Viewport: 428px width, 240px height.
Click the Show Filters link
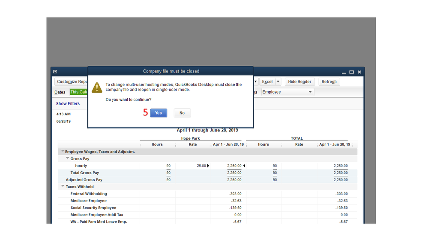click(68, 104)
